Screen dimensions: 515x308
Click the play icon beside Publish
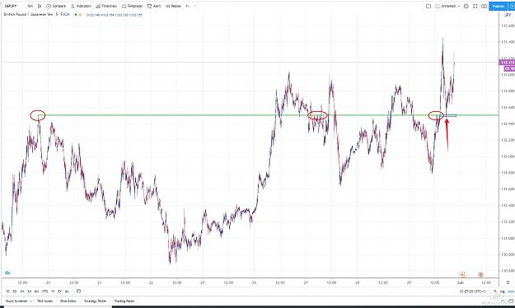pos(512,6)
